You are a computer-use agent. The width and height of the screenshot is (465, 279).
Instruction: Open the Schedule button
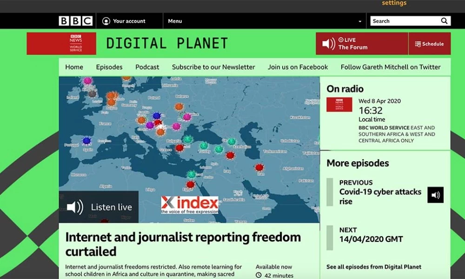[429, 44]
